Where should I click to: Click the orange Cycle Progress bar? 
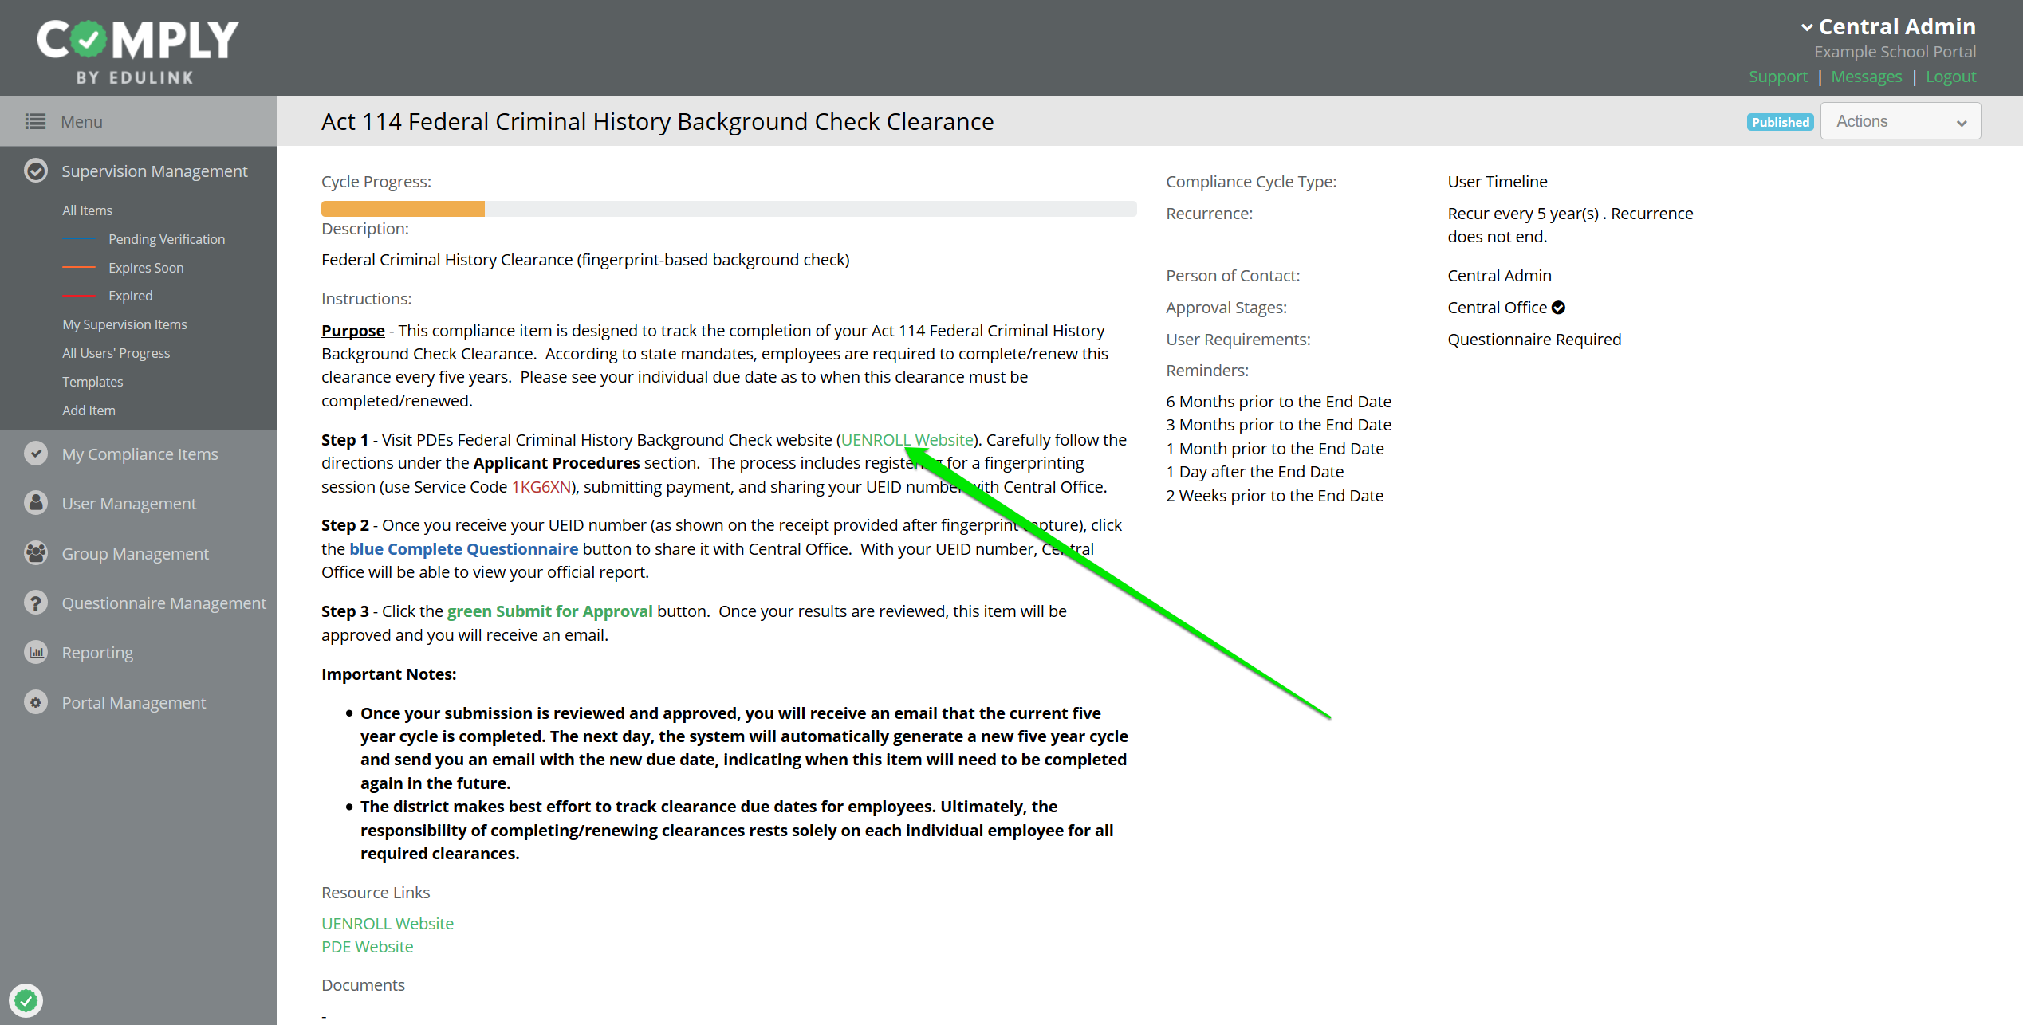click(x=403, y=209)
